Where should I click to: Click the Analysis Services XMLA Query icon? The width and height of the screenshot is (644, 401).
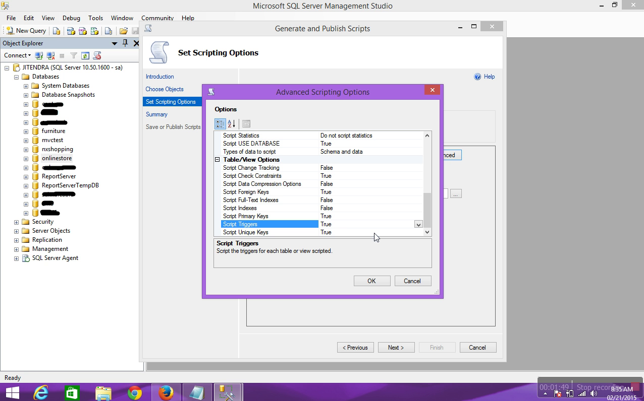tap(94, 31)
